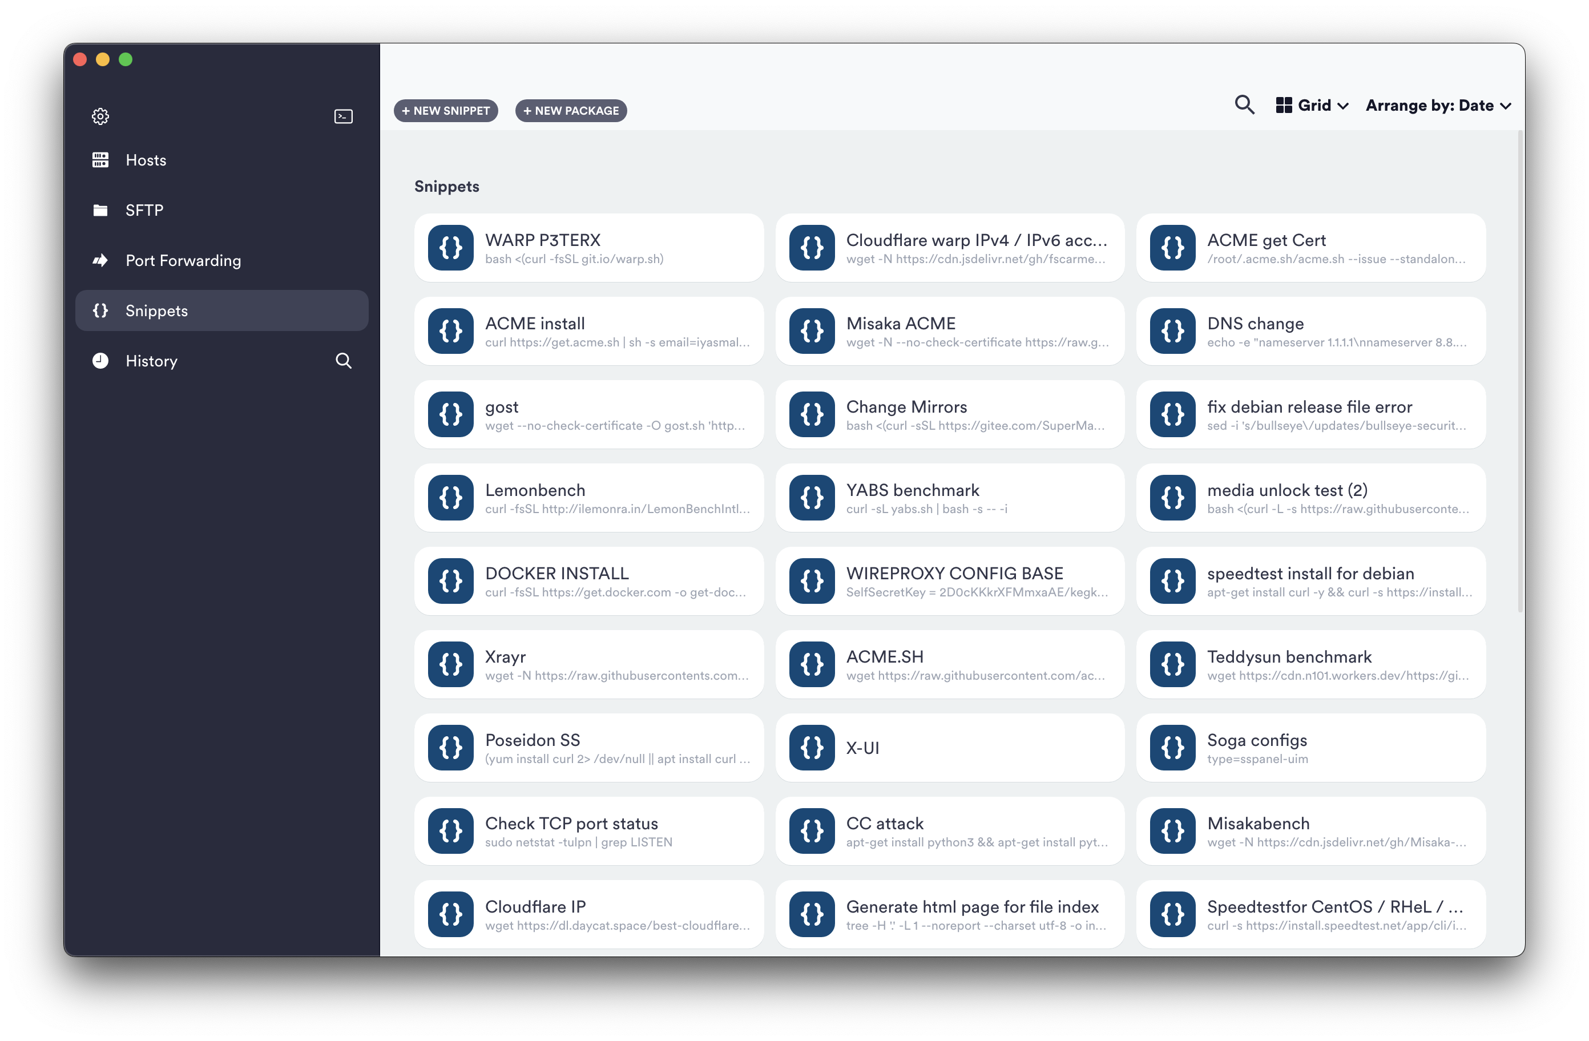Open settings via the gear icon
The image size is (1589, 1041).
tap(100, 116)
